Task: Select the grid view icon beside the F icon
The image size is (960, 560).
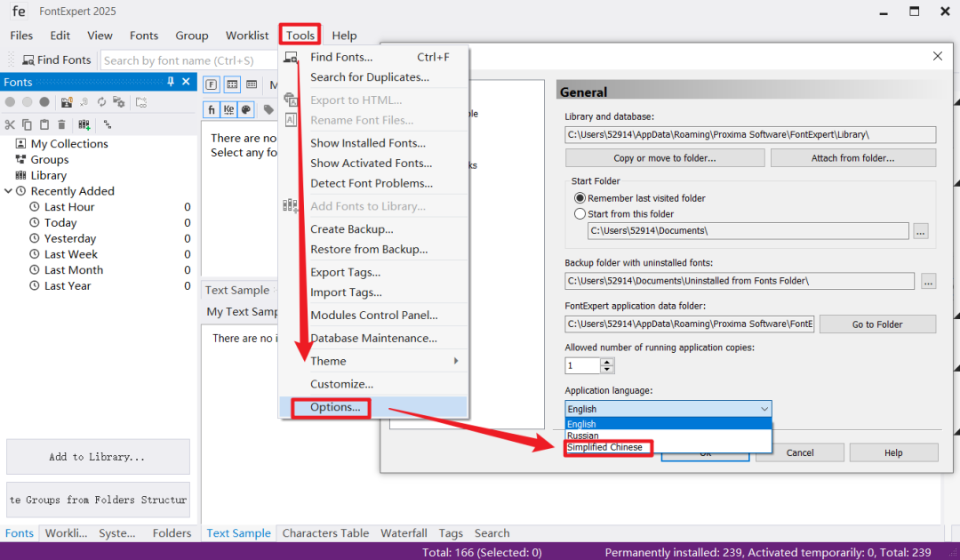Action: point(232,84)
